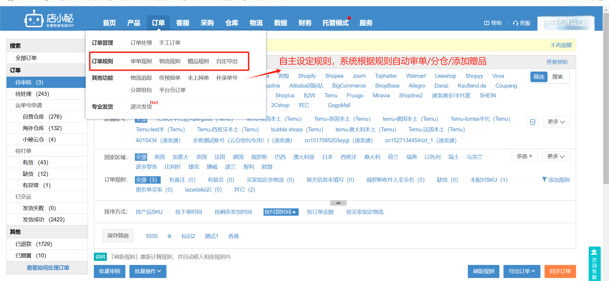This screenshot has width=609, height=281.
Task: Select 待审核 (3) in sidebar
Action: (x=46, y=82)
